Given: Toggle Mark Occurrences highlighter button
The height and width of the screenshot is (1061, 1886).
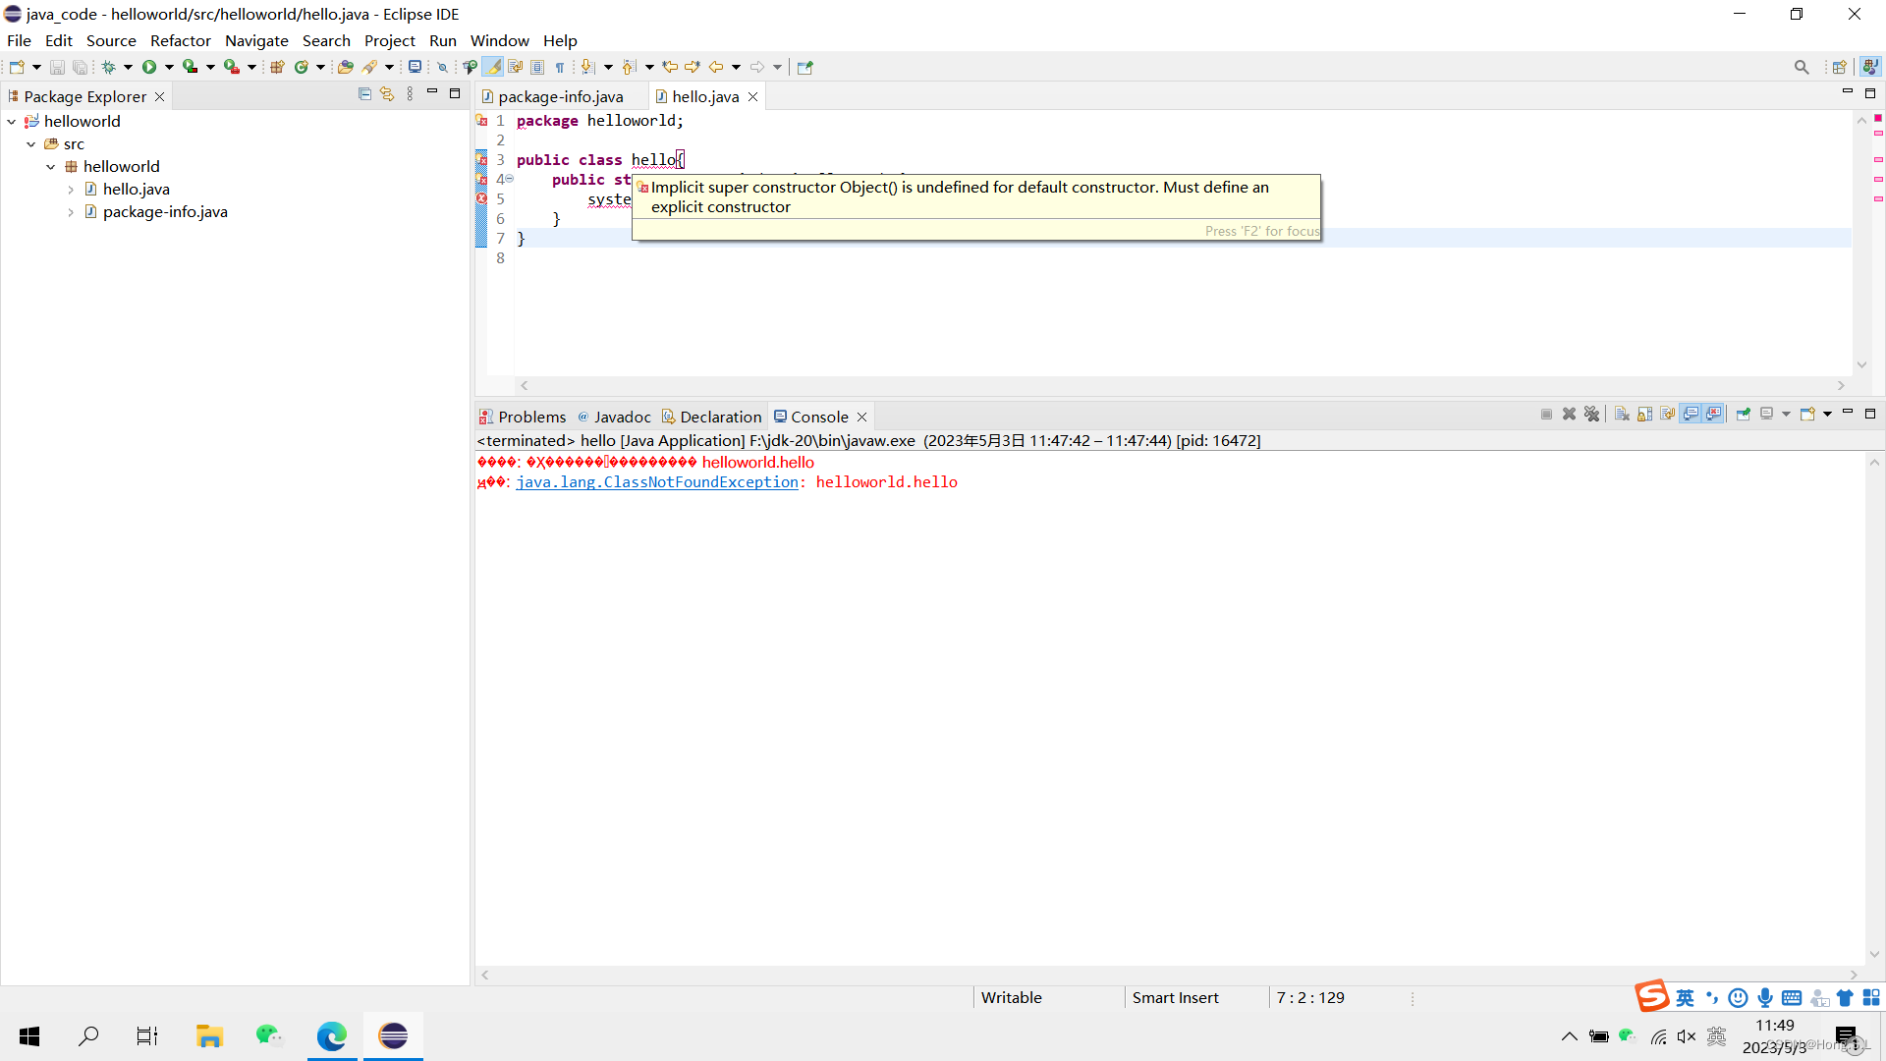Looking at the screenshot, I should [493, 67].
